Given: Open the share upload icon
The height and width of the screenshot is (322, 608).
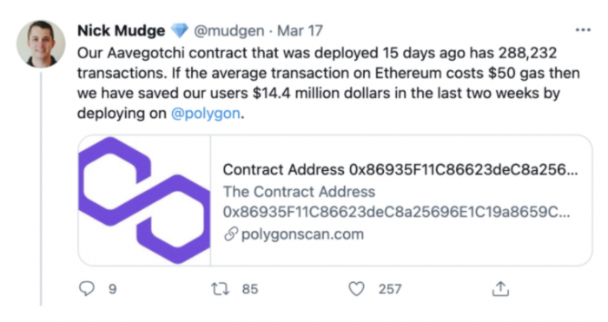Looking at the screenshot, I should pyautogui.click(x=500, y=289).
